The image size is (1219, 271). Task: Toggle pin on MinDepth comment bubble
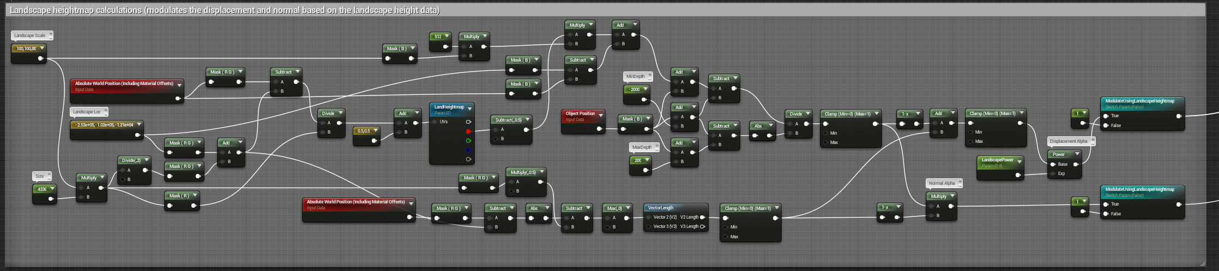click(649, 76)
